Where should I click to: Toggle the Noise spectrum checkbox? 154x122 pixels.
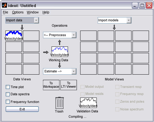click(117, 109)
